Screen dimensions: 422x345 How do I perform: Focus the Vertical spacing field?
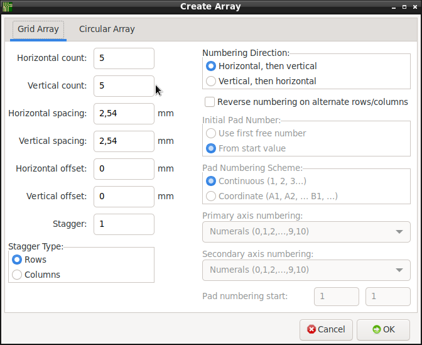pos(124,141)
